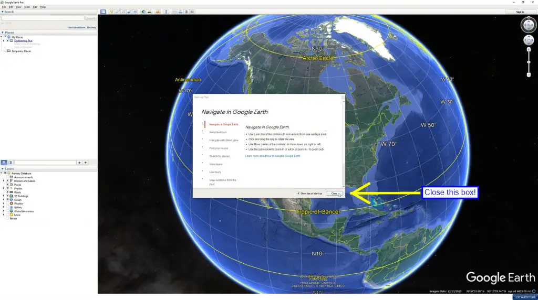
Task: Uncheck the Borders and Labels layer checkbox
Action: click(7, 181)
